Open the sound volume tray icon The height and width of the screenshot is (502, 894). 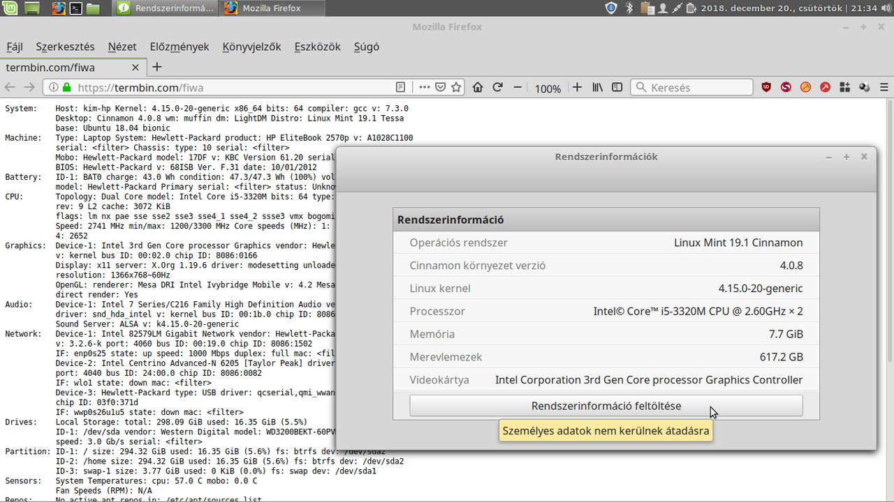pos(884,8)
